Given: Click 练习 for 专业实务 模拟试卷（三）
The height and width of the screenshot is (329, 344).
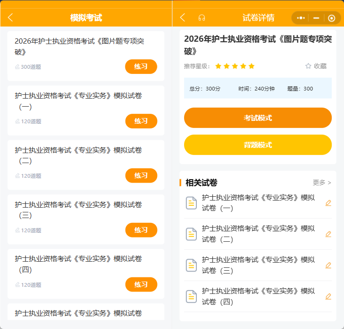Looking at the screenshot, I should click(x=141, y=230).
